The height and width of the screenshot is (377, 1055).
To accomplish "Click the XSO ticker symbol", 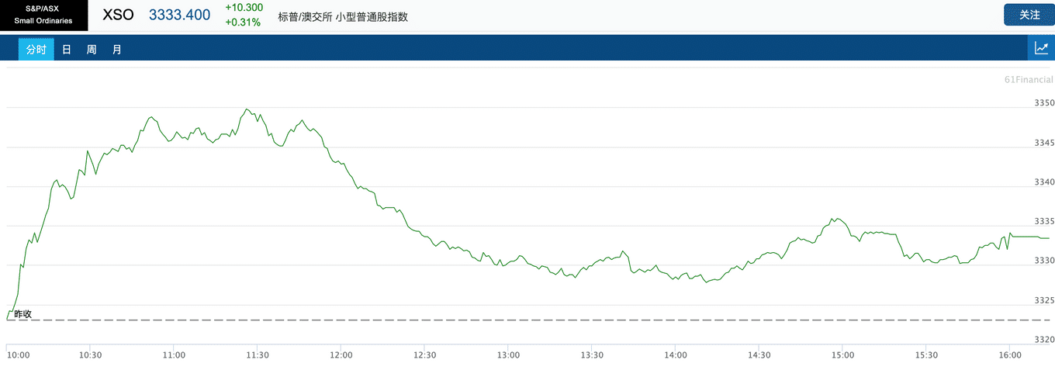I will (x=118, y=15).
